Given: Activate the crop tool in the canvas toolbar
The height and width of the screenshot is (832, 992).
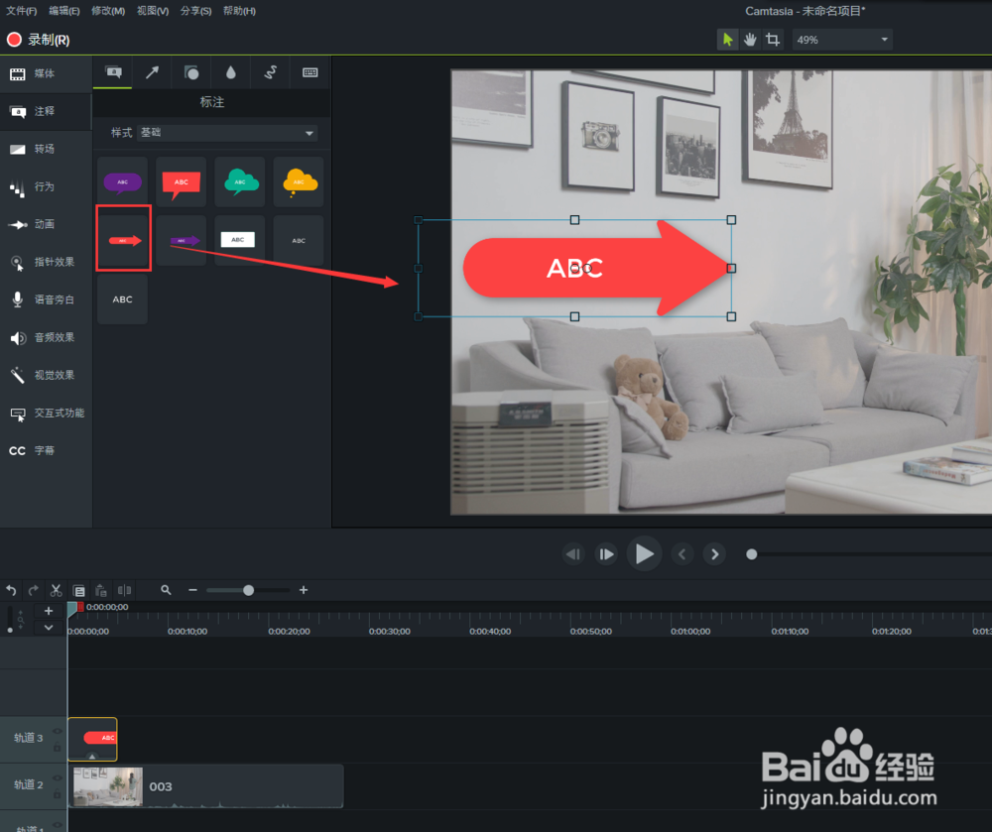Looking at the screenshot, I should click(774, 40).
